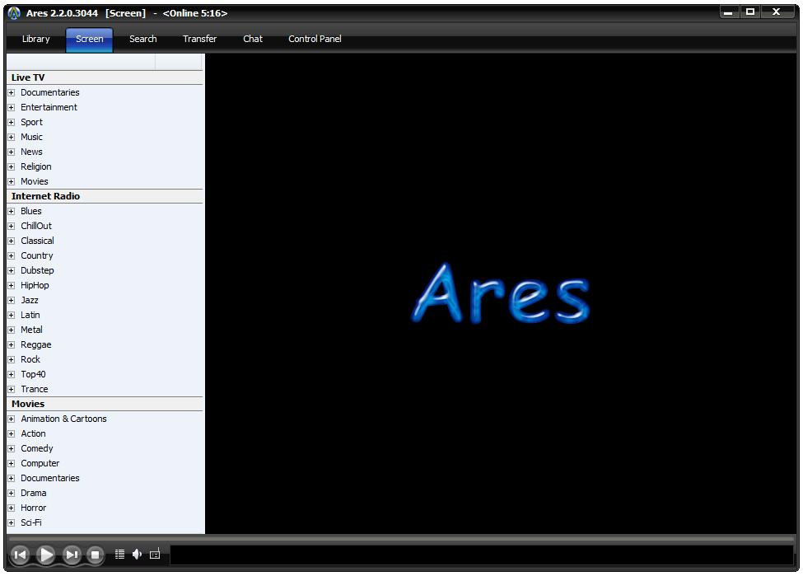803x576 pixels.
Task: Go to the Transfer tab
Action: tap(199, 39)
